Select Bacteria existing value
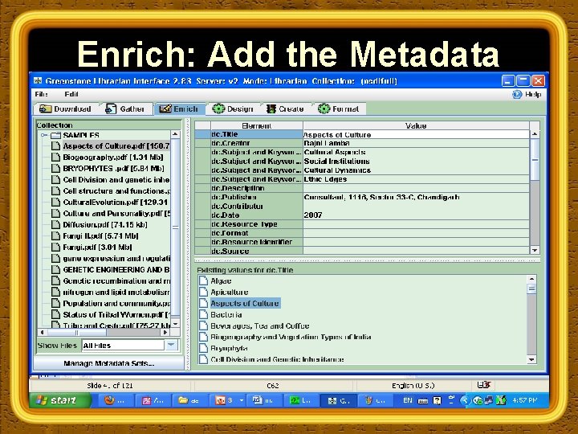 (226, 314)
